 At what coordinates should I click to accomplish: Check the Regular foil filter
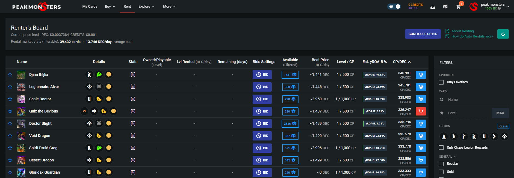pyautogui.click(x=441, y=164)
